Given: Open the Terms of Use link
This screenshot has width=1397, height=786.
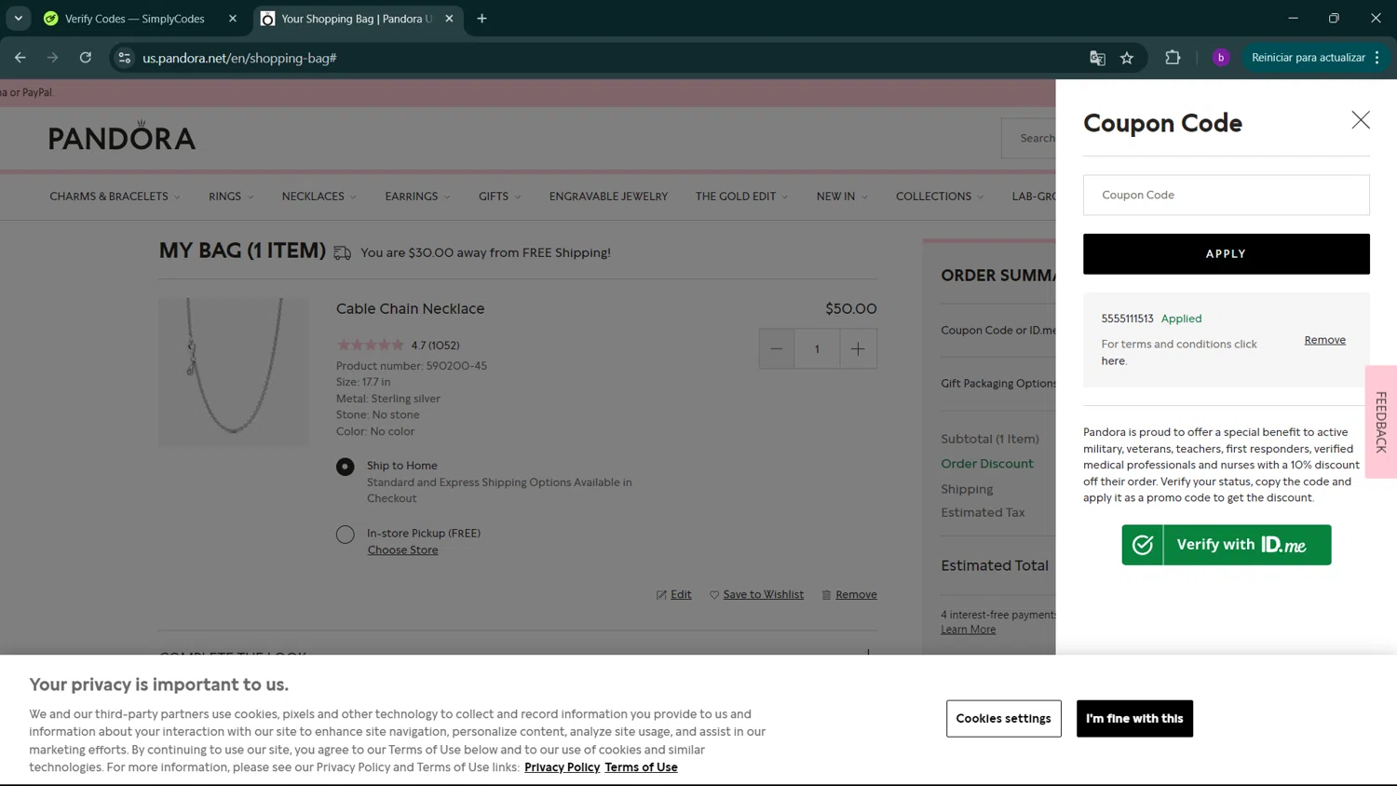Looking at the screenshot, I should point(641,767).
